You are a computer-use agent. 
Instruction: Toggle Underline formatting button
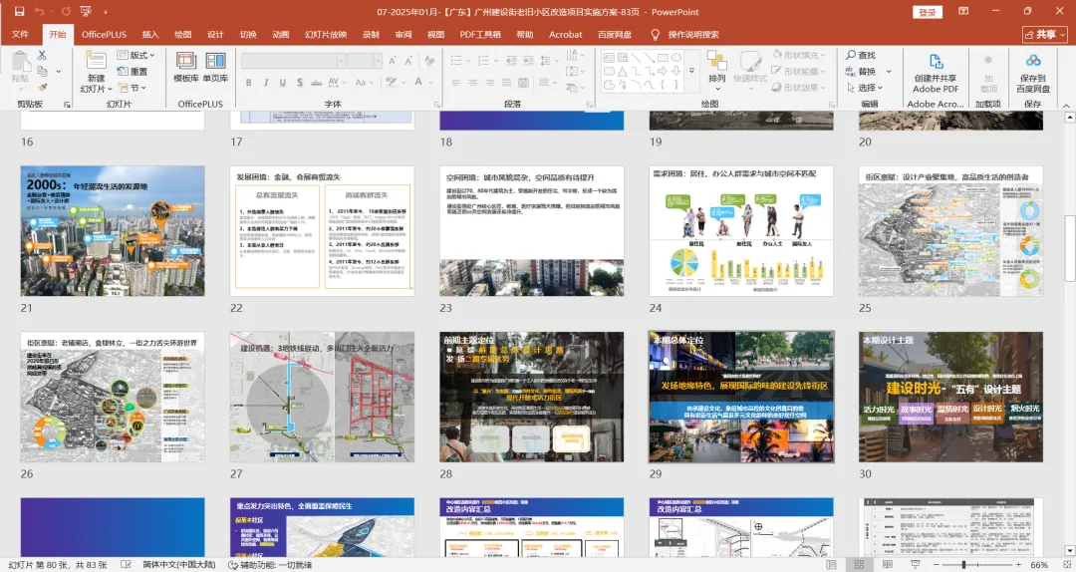click(x=283, y=83)
